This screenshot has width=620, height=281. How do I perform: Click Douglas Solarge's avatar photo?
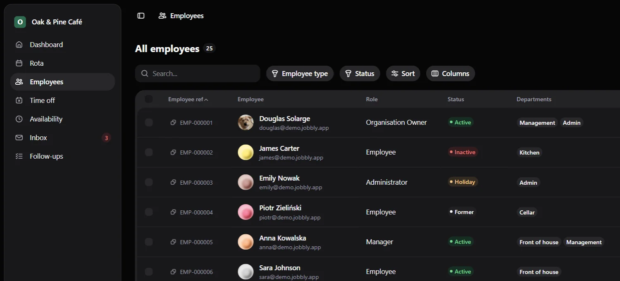[x=246, y=122]
